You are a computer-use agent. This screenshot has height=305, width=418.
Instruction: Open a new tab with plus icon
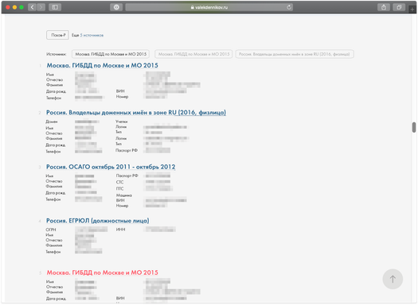[412, 9]
